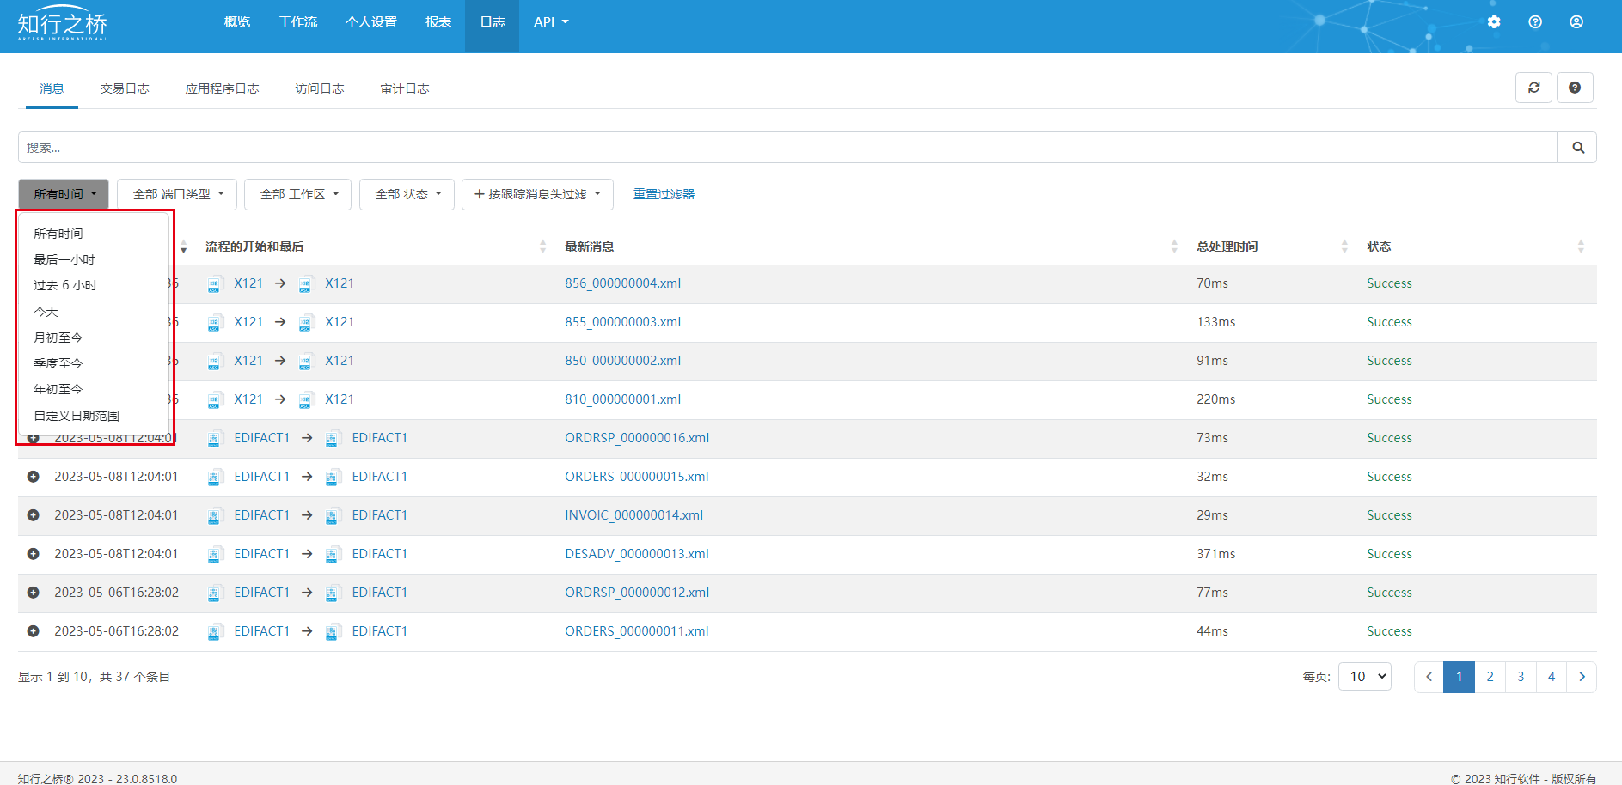Select 季度至今 from time menu

pyautogui.click(x=58, y=363)
